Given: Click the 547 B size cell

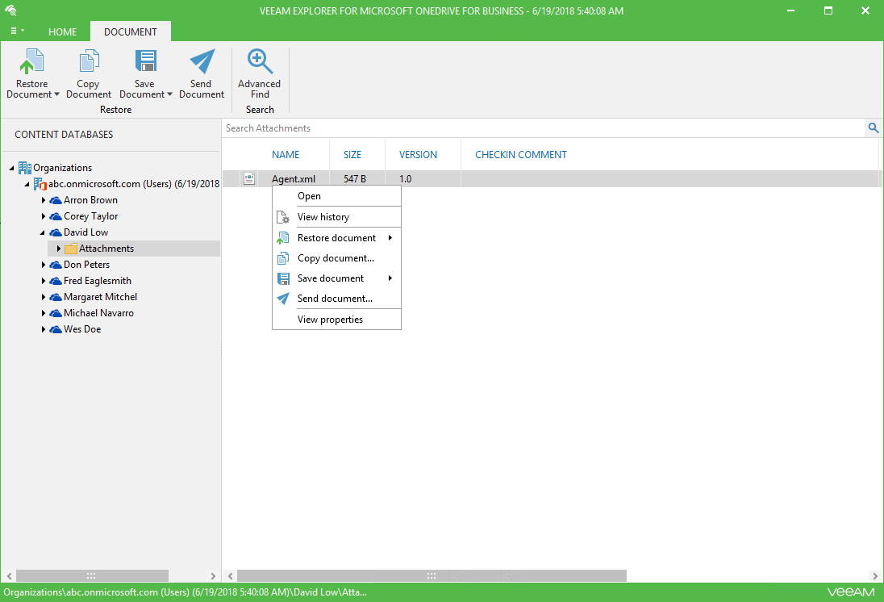Looking at the screenshot, I should tap(355, 179).
